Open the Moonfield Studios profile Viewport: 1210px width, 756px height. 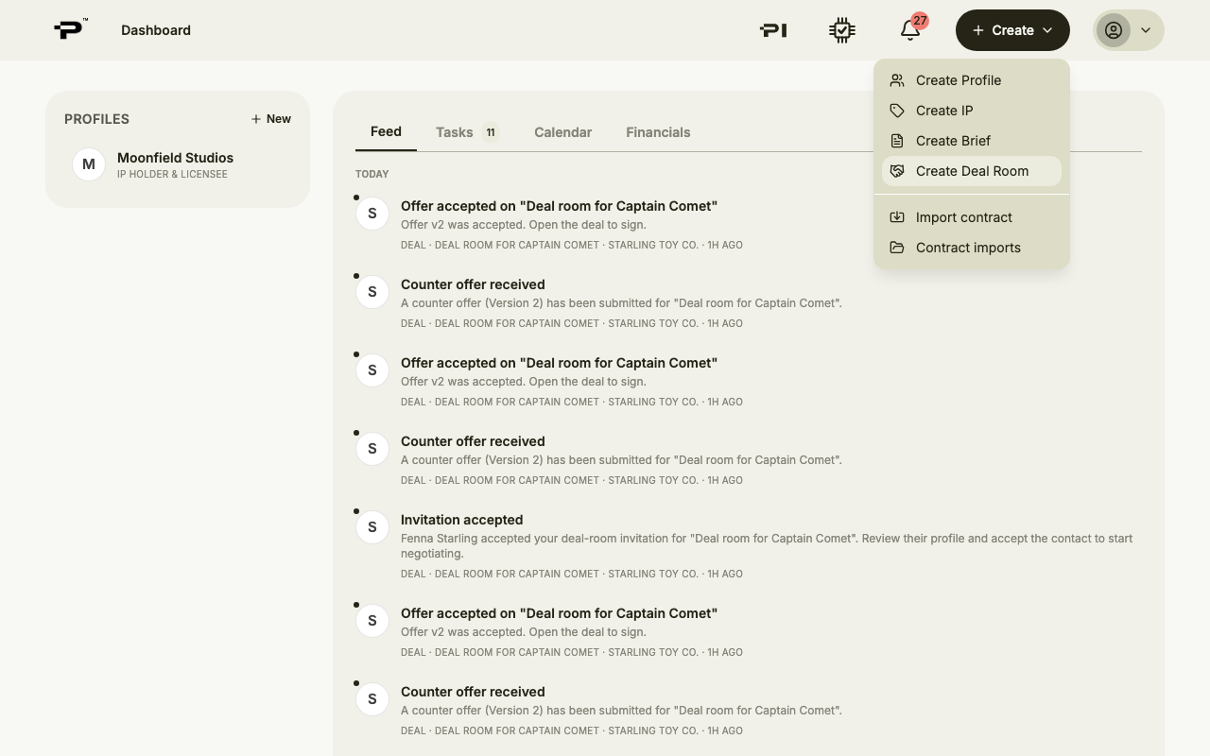178,164
